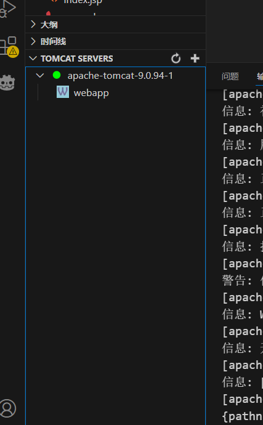This screenshot has height=425, width=263.
Task: Click the webapp W icon
Action: click(x=63, y=92)
